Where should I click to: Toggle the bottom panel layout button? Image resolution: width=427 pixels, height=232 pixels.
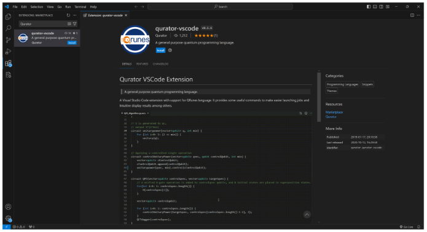tap(375, 7)
